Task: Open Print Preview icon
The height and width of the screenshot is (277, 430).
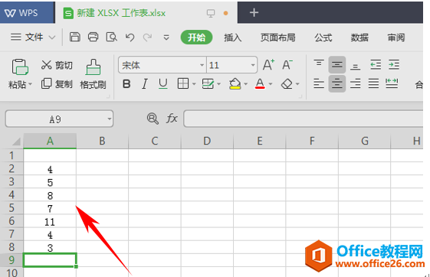Action: tap(112, 37)
